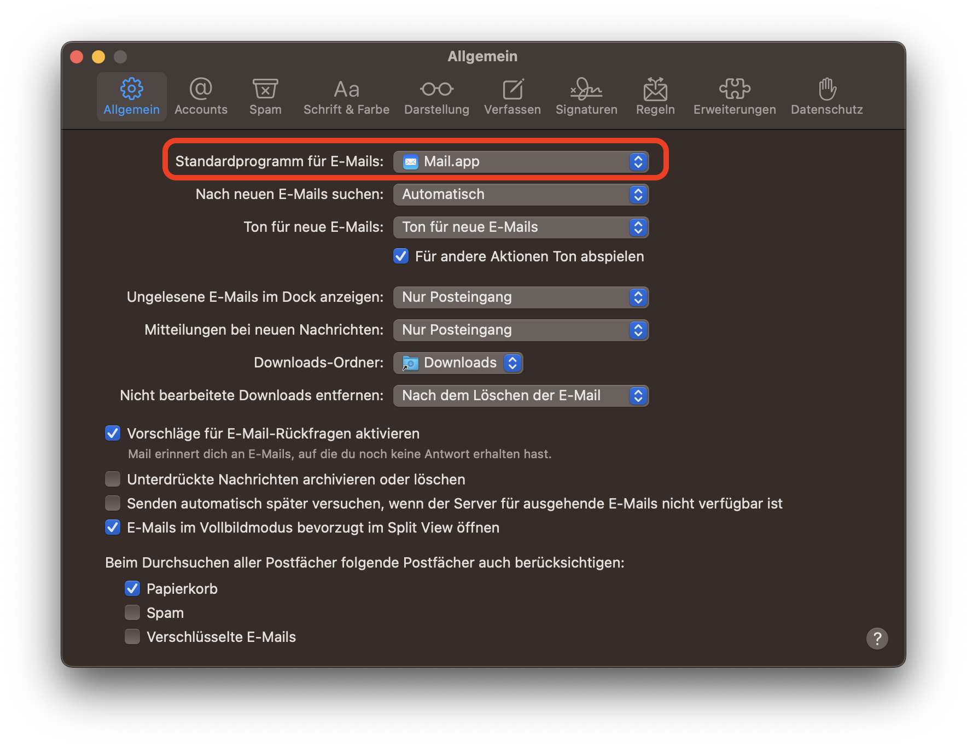Open the Datenschutz privacy pane
The image size is (967, 748).
[x=826, y=97]
